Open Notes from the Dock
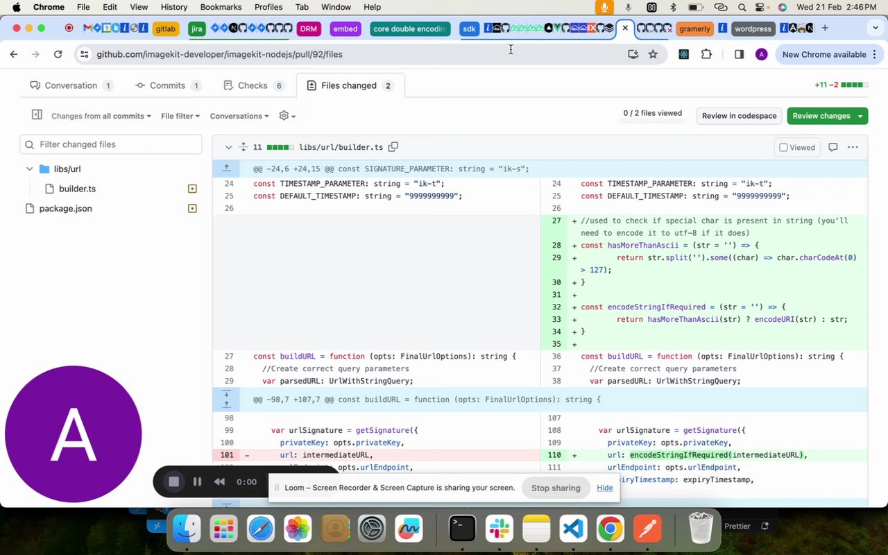 536,529
